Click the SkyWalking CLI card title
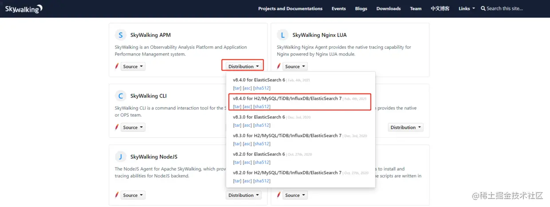The width and height of the screenshot is (550, 207). (x=149, y=96)
